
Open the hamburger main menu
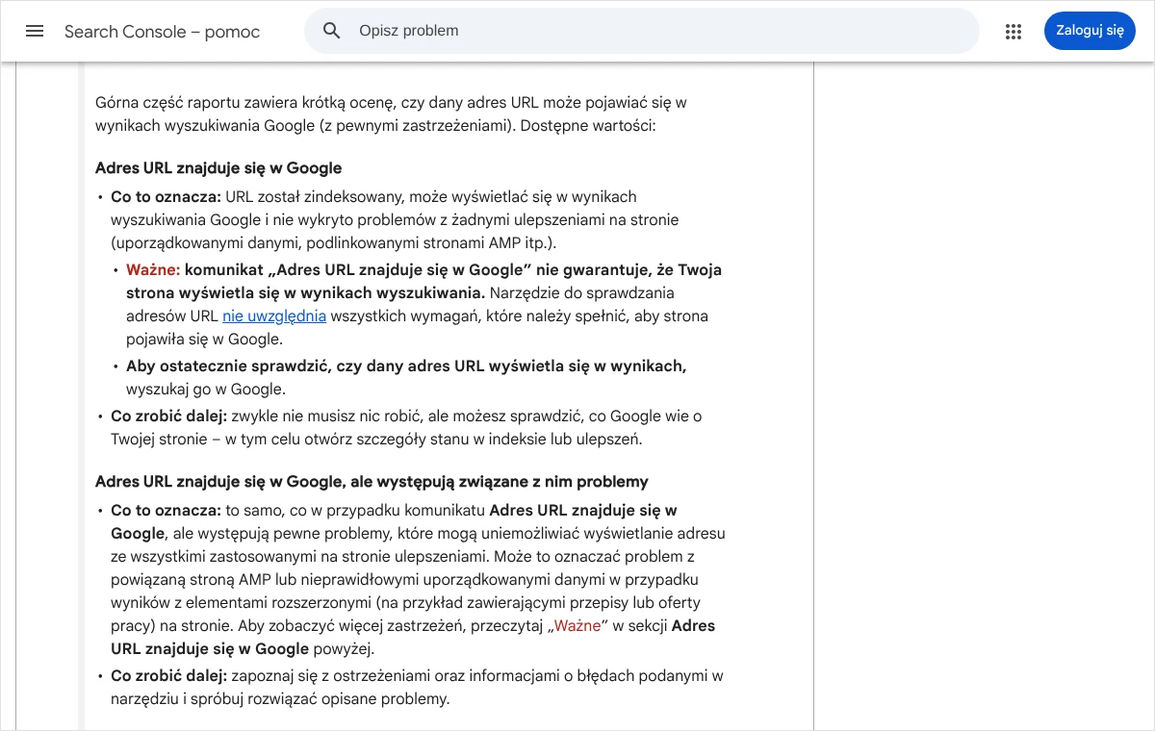pos(35,31)
